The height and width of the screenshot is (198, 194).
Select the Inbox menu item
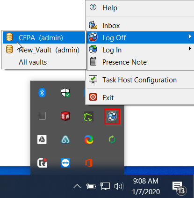point(140,25)
